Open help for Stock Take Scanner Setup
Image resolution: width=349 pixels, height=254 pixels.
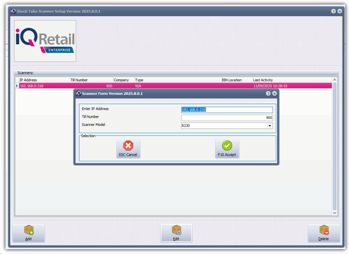(x=333, y=11)
